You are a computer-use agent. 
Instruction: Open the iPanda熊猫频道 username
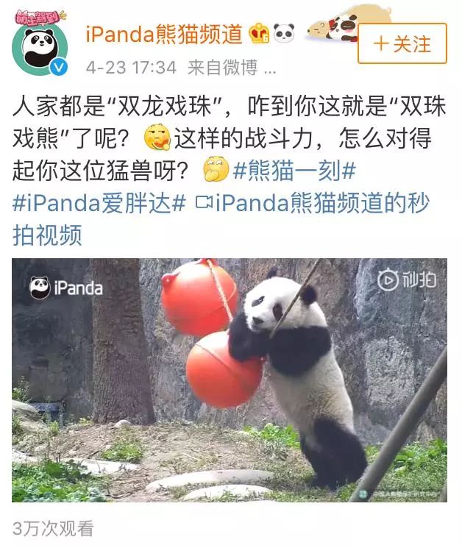pos(164,34)
